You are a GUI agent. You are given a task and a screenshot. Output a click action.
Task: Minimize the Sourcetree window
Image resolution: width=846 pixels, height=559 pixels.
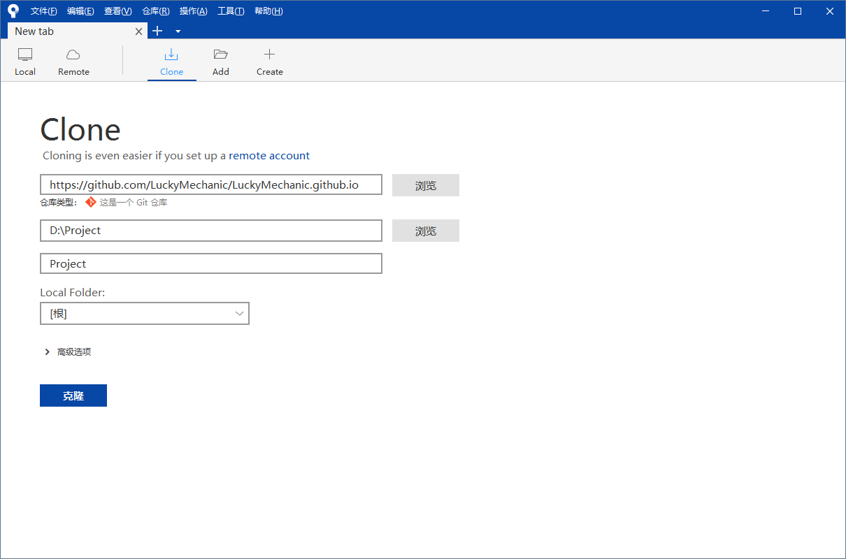[x=766, y=11]
